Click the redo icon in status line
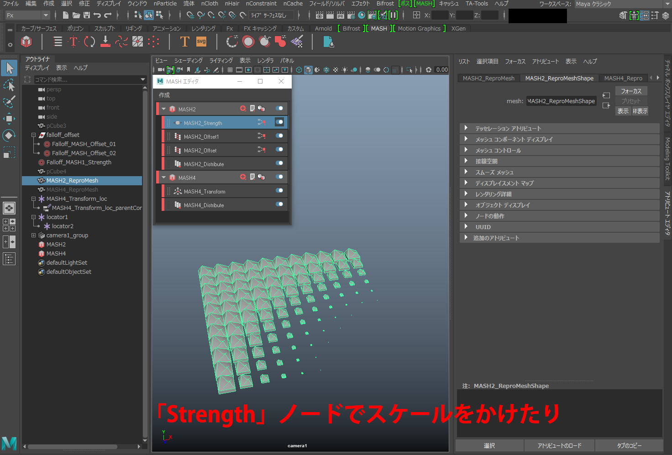Image resolution: width=672 pixels, height=455 pixels. pyautogui.click(x=108, y=15)
